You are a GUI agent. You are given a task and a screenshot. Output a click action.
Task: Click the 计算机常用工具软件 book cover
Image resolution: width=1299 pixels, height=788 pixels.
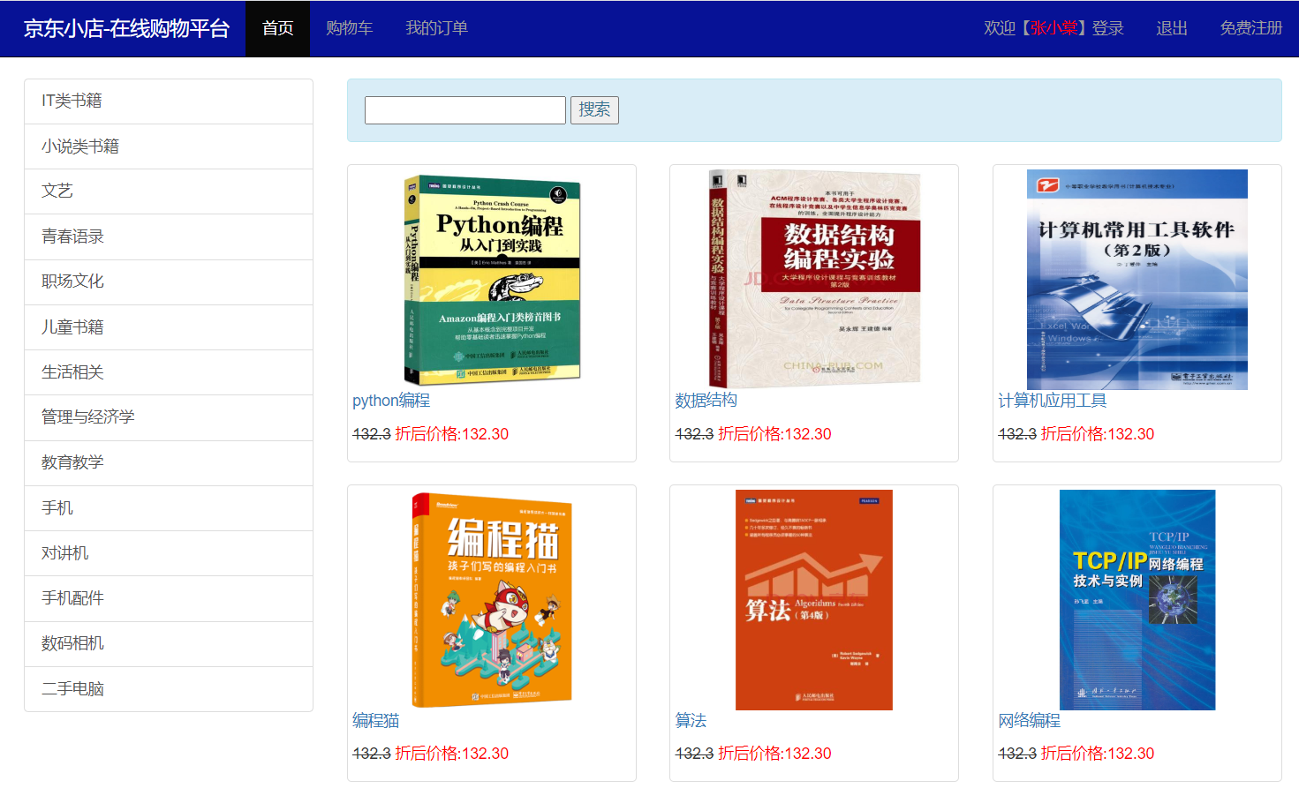click(1137, 280)
